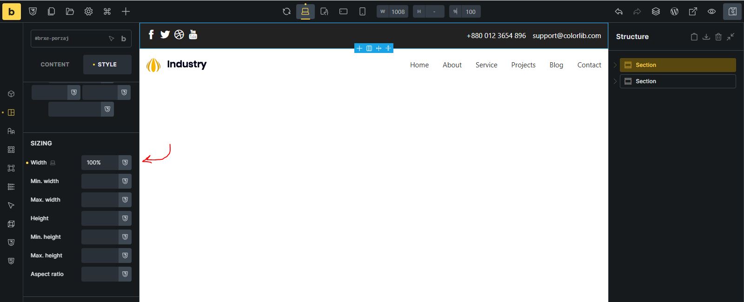Select the tablet breakpoint view
Screen dimensions: 744x302
click(x=325, y=12)
